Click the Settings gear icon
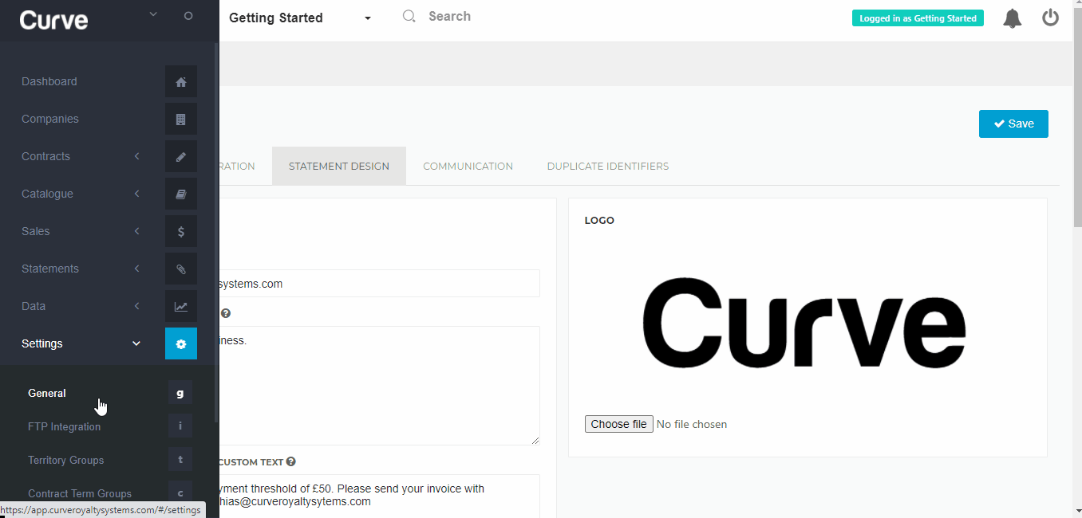 [181, 343]
